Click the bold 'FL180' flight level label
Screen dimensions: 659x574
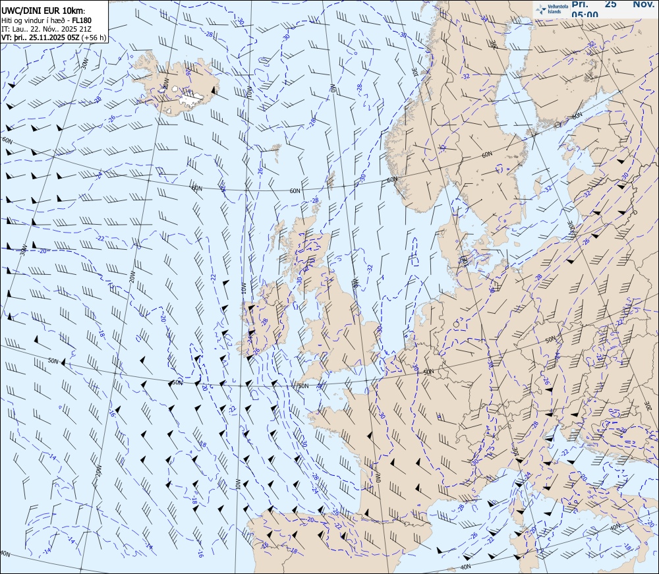(x=82, y=20)
